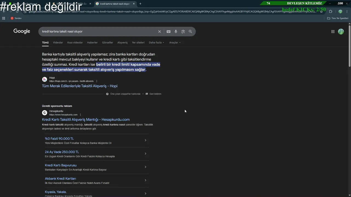Viewport: 351px width, 197px height.
Task: Open the Akbank Kredi Kartları chevron
Action: pos(145,180)
